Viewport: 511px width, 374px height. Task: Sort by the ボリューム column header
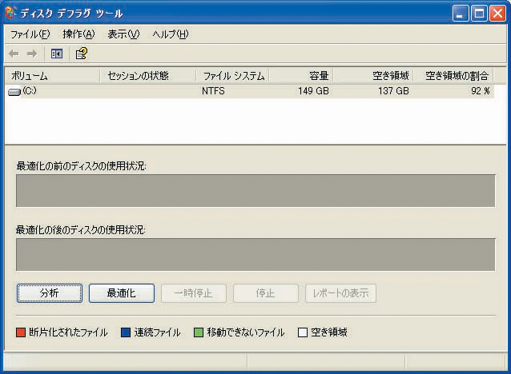point(53,76)
